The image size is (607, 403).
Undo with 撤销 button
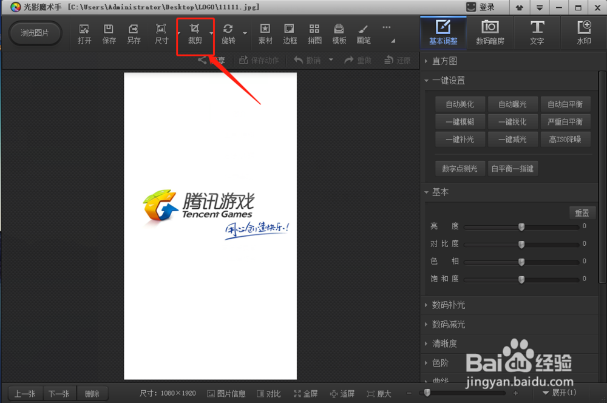[x=307, y=60]
